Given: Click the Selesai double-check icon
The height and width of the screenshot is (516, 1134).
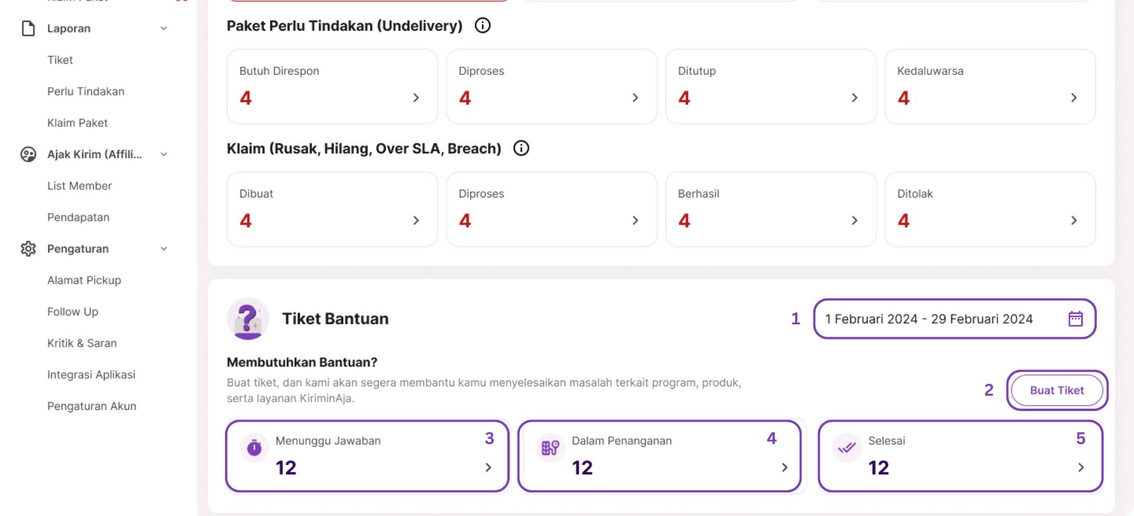Looking at the screenshot, I should coord(846,448).
